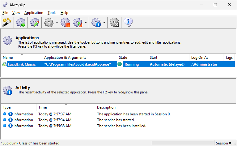The width and height of the screenshot is (237, 146).
Task: Click the green Running state indicator
Action: pyautogui.click(x=120, y=64)
